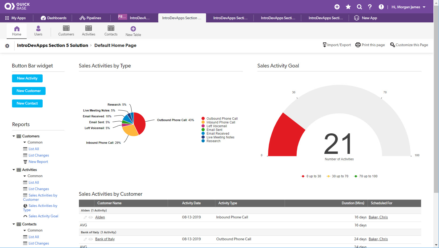Open app settings gear icon

[x=7, y=46]
